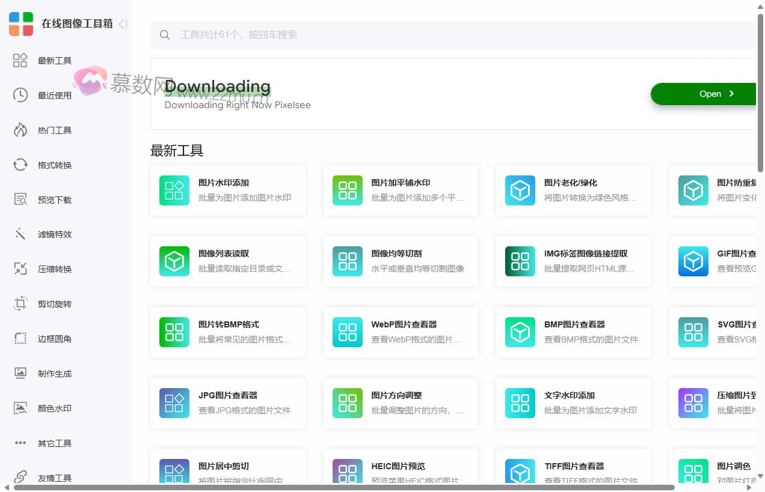Select the 滤镜特效 brush icon

click(x=20, y=234)
